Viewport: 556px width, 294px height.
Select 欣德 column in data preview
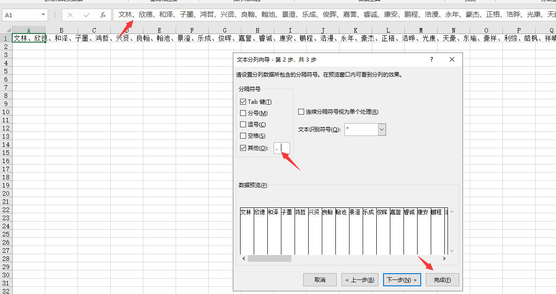pyautogui.click(x=261, y=231)
